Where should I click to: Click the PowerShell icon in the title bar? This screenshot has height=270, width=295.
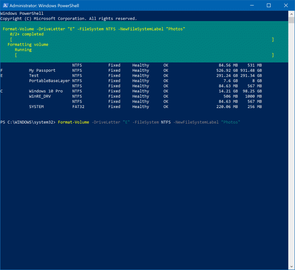pos(5,5)
